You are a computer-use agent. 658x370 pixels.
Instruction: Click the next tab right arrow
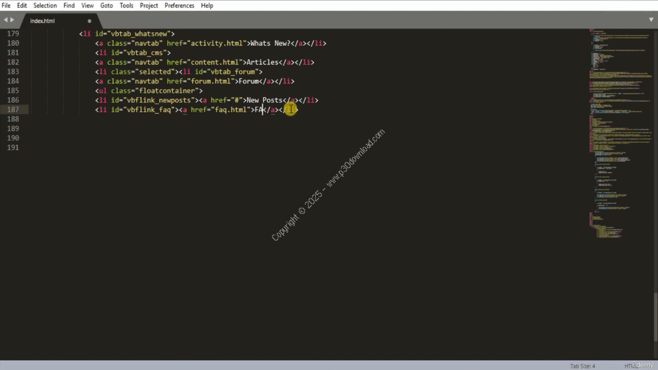click(12, 20)
